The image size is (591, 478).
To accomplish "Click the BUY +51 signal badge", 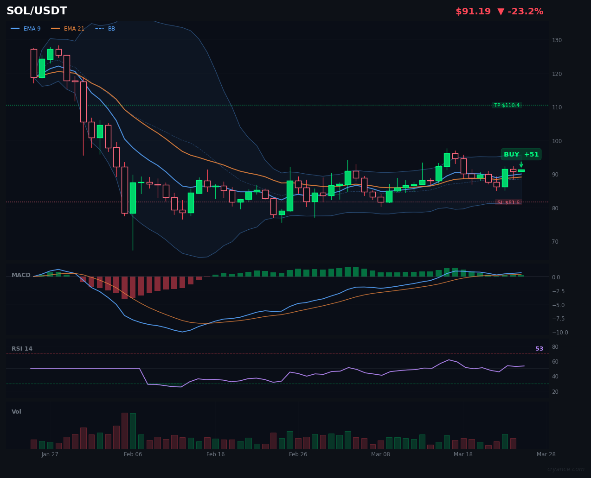I will [520, 154].
